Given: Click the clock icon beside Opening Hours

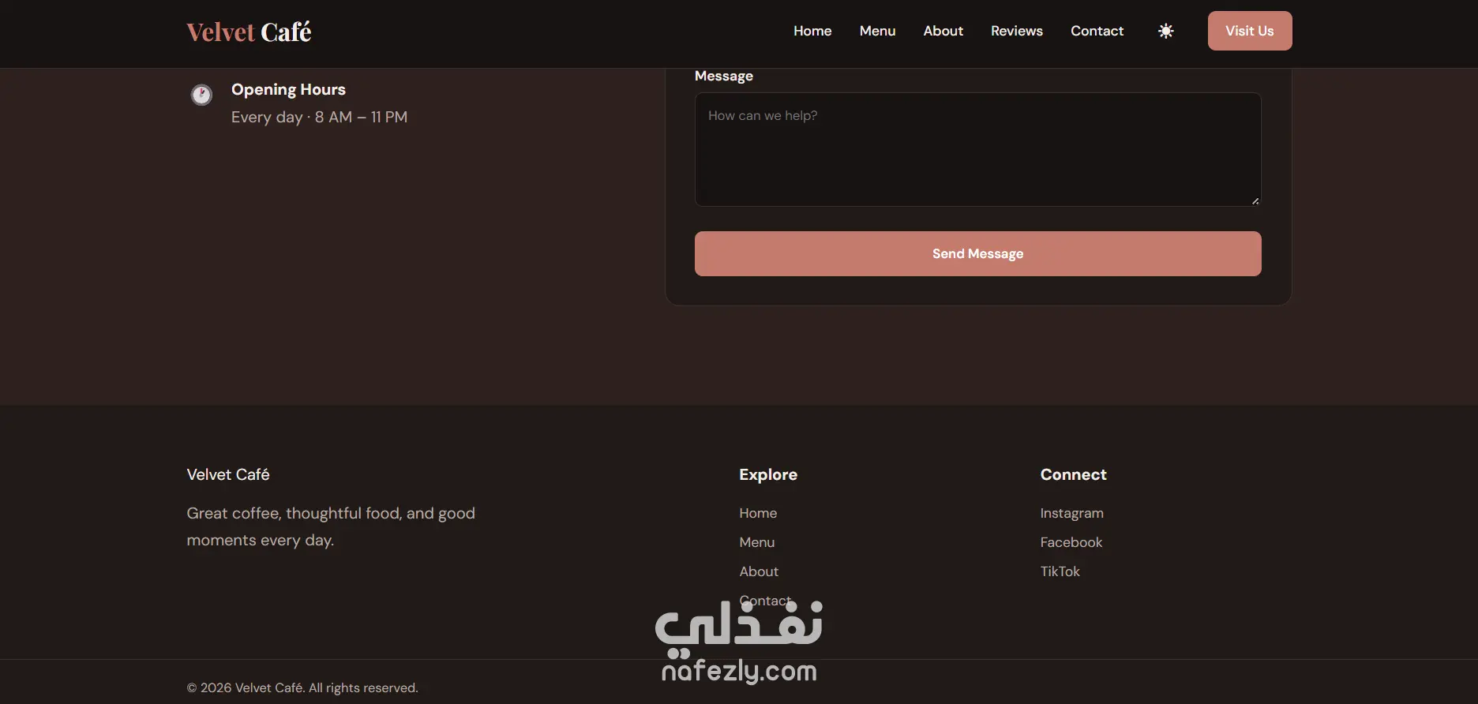Looking at the screenshot, I should tap(201, 95).
